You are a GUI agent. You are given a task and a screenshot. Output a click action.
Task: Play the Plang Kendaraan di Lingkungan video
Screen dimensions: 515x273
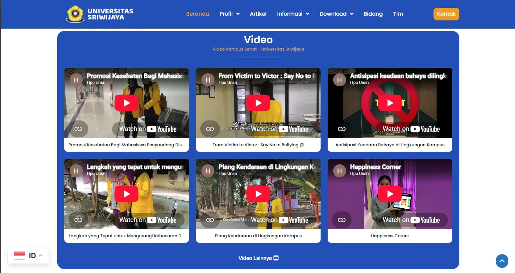click(258, 194)
